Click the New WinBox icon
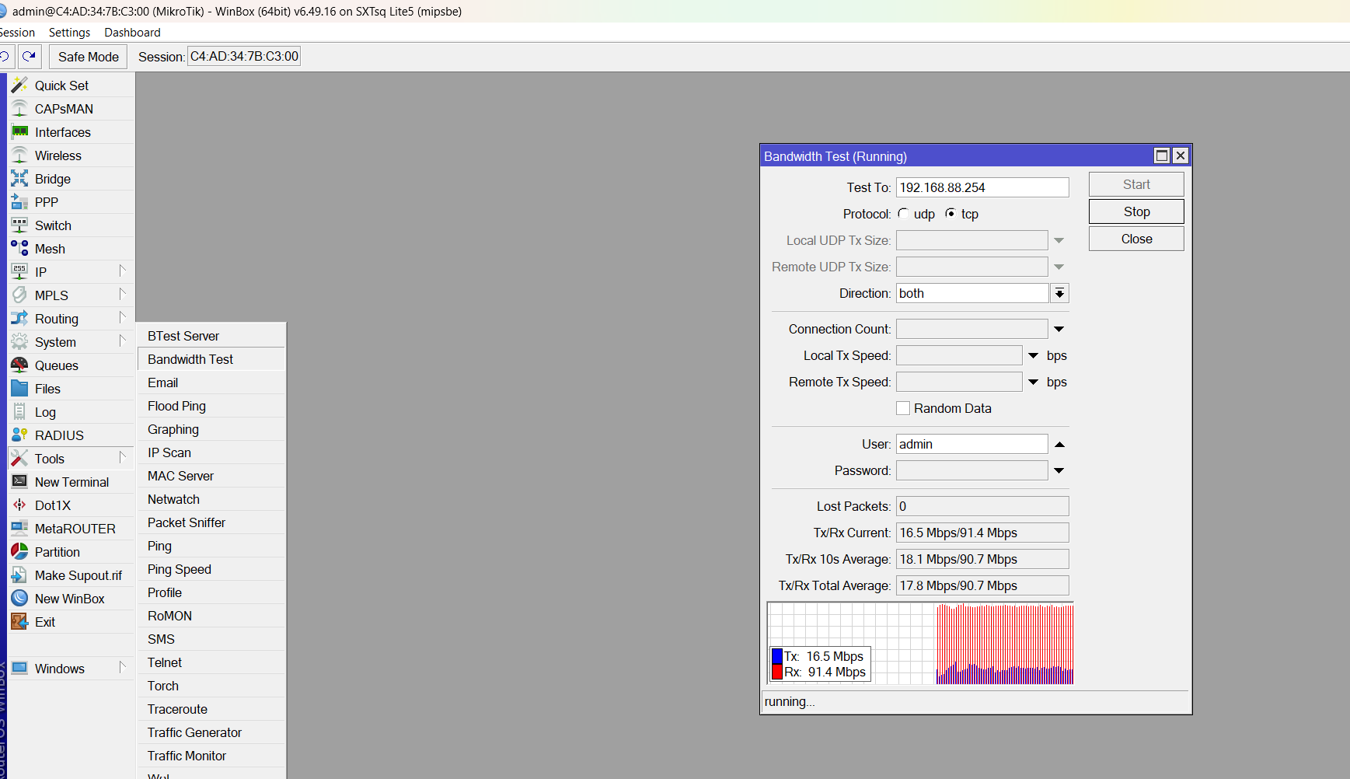The image size is (1350, 779). pos(19,599)
